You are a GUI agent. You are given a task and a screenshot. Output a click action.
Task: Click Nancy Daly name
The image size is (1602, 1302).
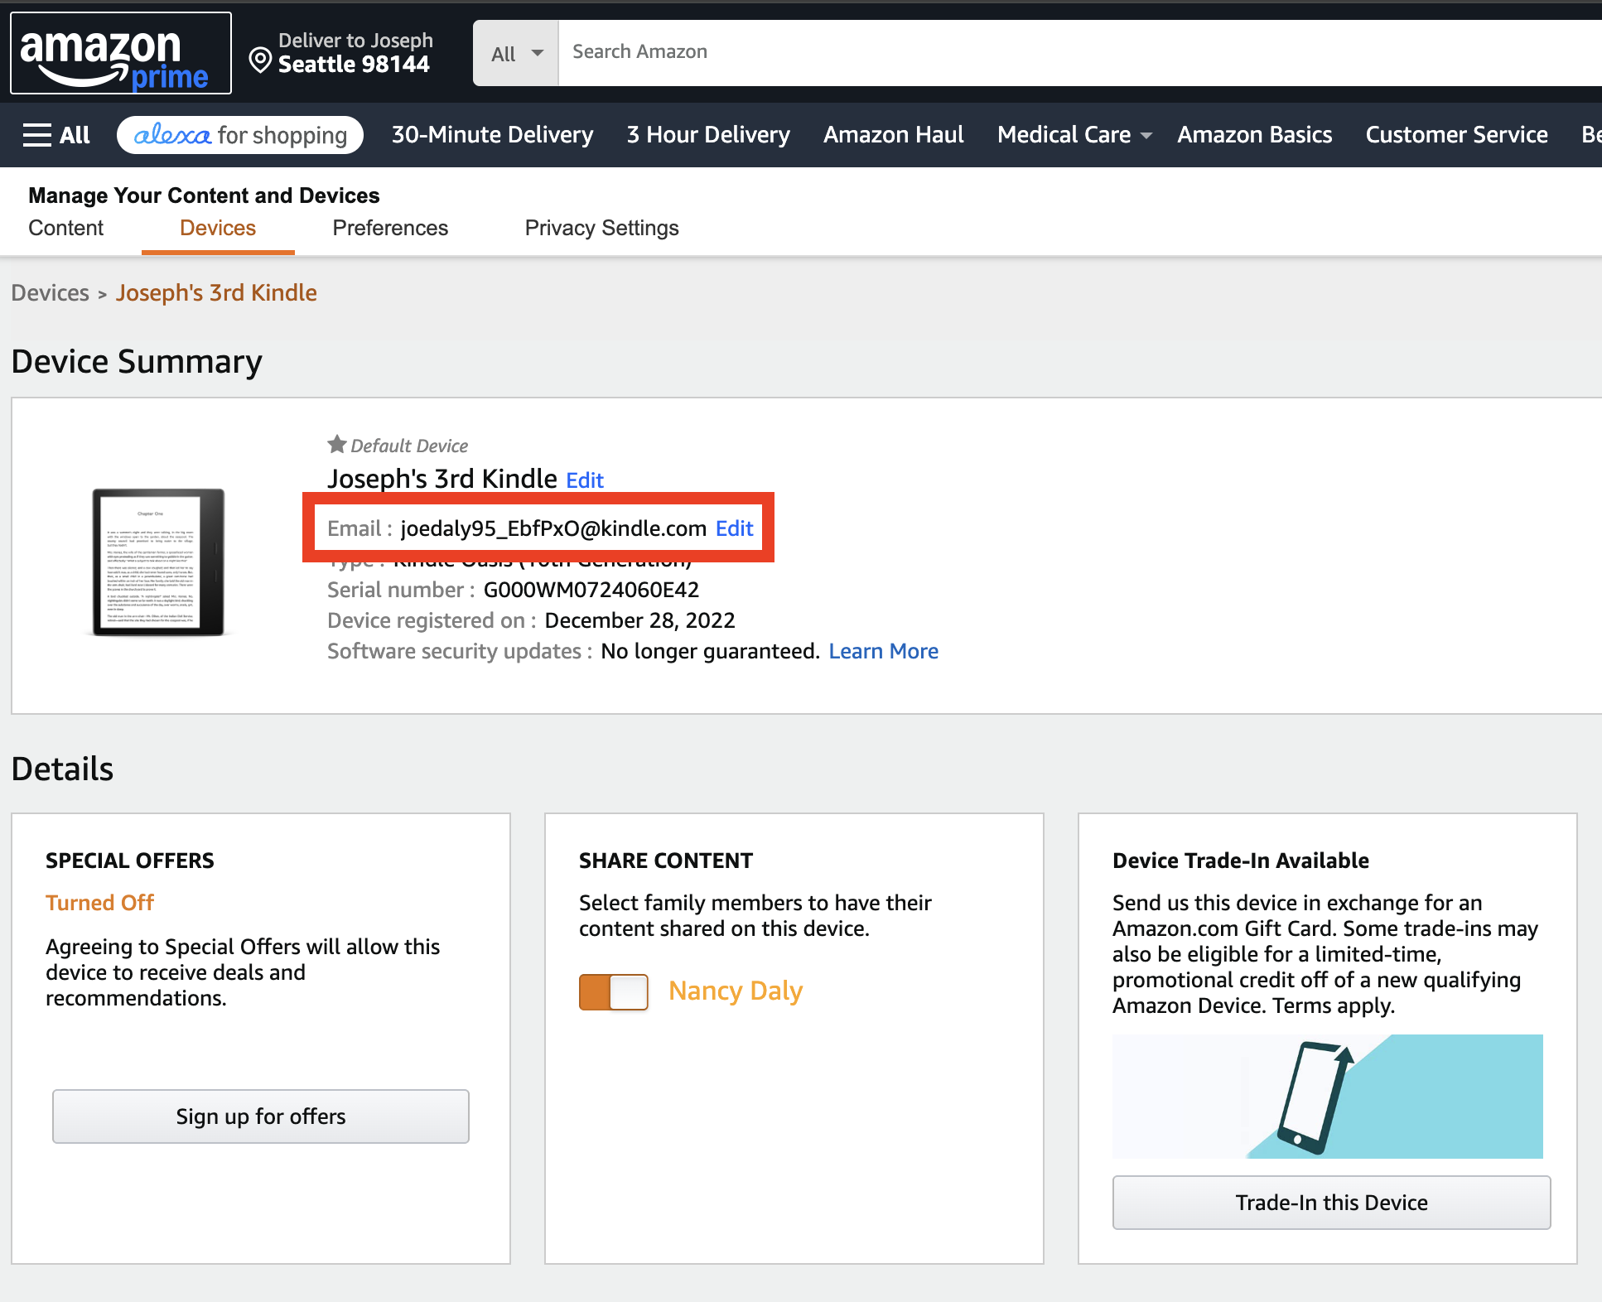click(736, 991)
